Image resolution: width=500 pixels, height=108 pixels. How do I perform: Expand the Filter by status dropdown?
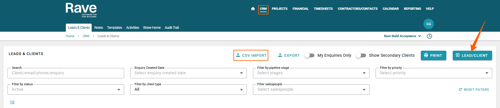(x=66, y=90)
